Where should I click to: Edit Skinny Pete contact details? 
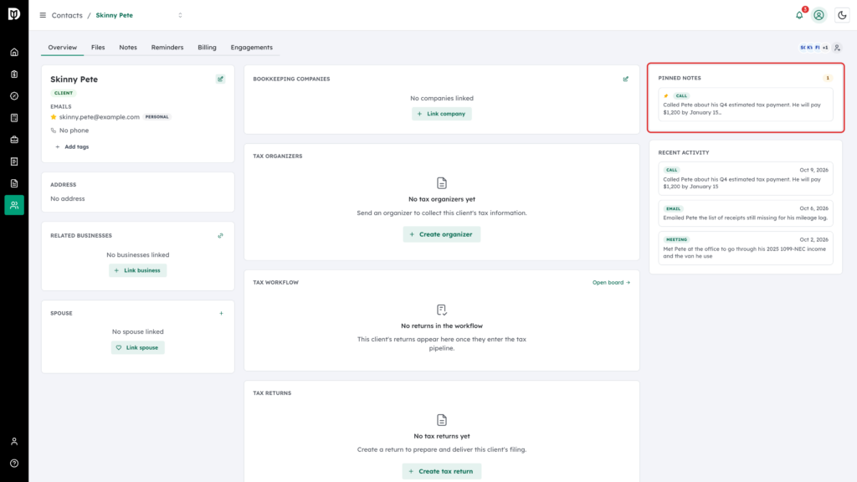[221, 79]
